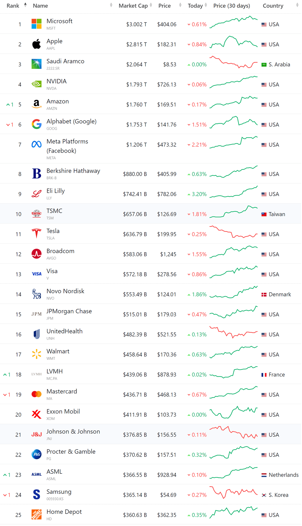Click the Taiwan flag next to TSMC

pos(264,214)
